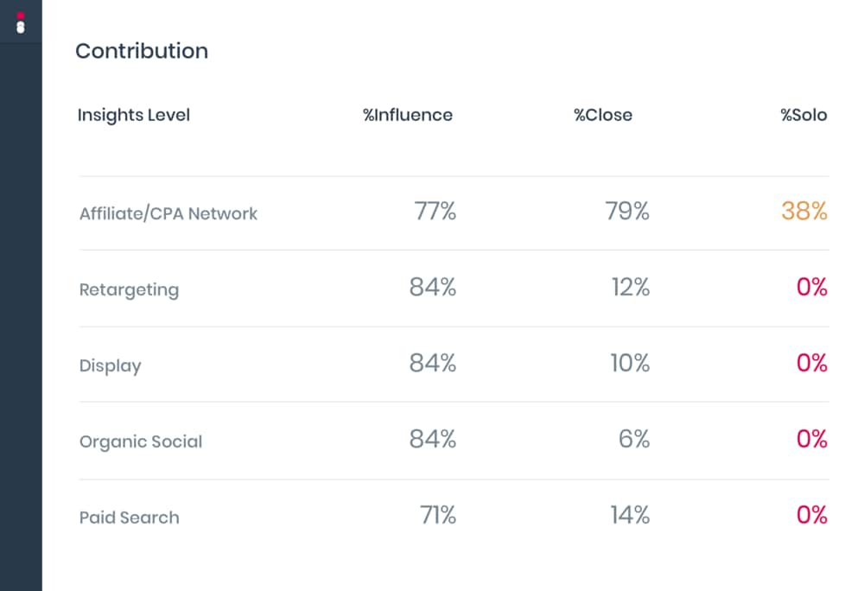
Task: Click Paid Search 14% close value
Action: 630,515
